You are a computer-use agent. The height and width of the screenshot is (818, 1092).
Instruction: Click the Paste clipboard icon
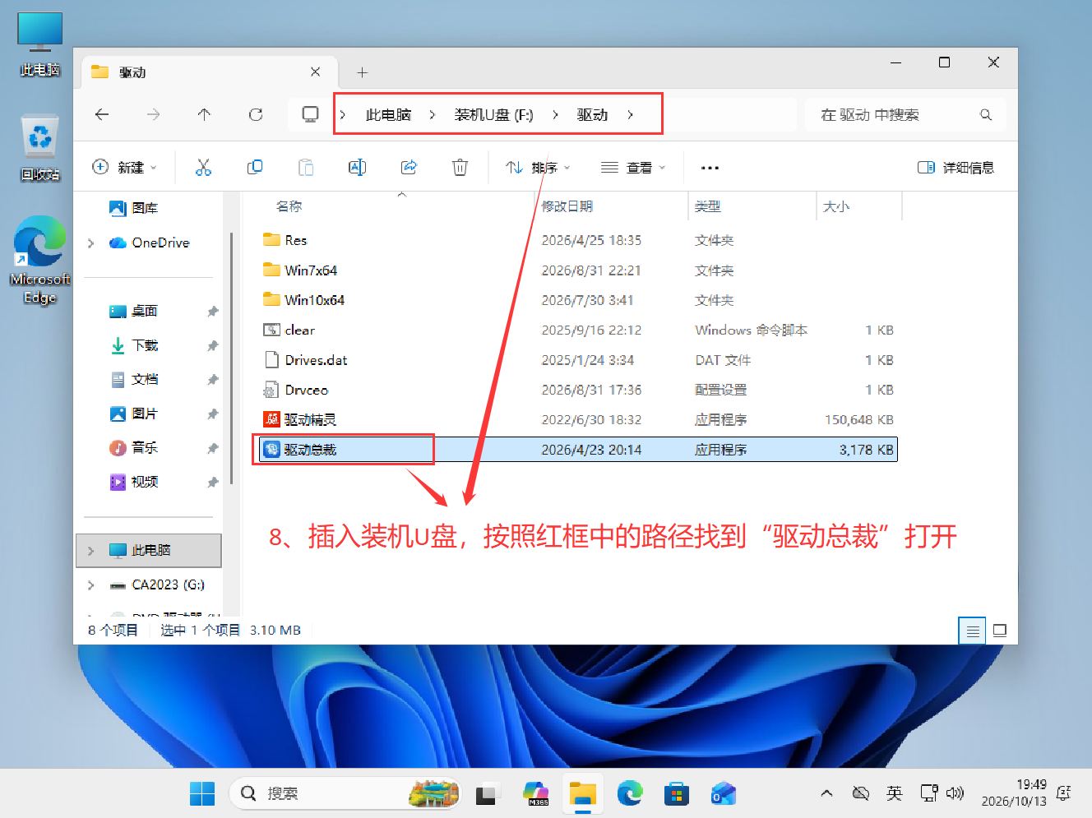306,168
